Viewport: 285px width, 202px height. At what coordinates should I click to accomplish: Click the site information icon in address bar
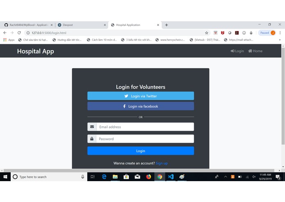(x=28, y=33)
